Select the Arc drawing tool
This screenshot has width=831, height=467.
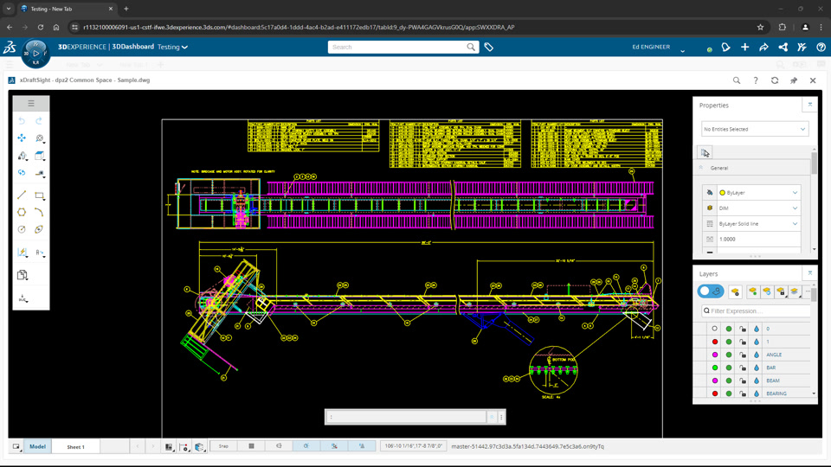(x=39, y=213)
